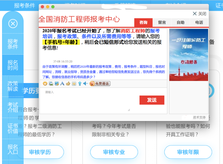Select 政策解读 in the left sidebar
The image size is (223, 164).
(x=13, y=86)
